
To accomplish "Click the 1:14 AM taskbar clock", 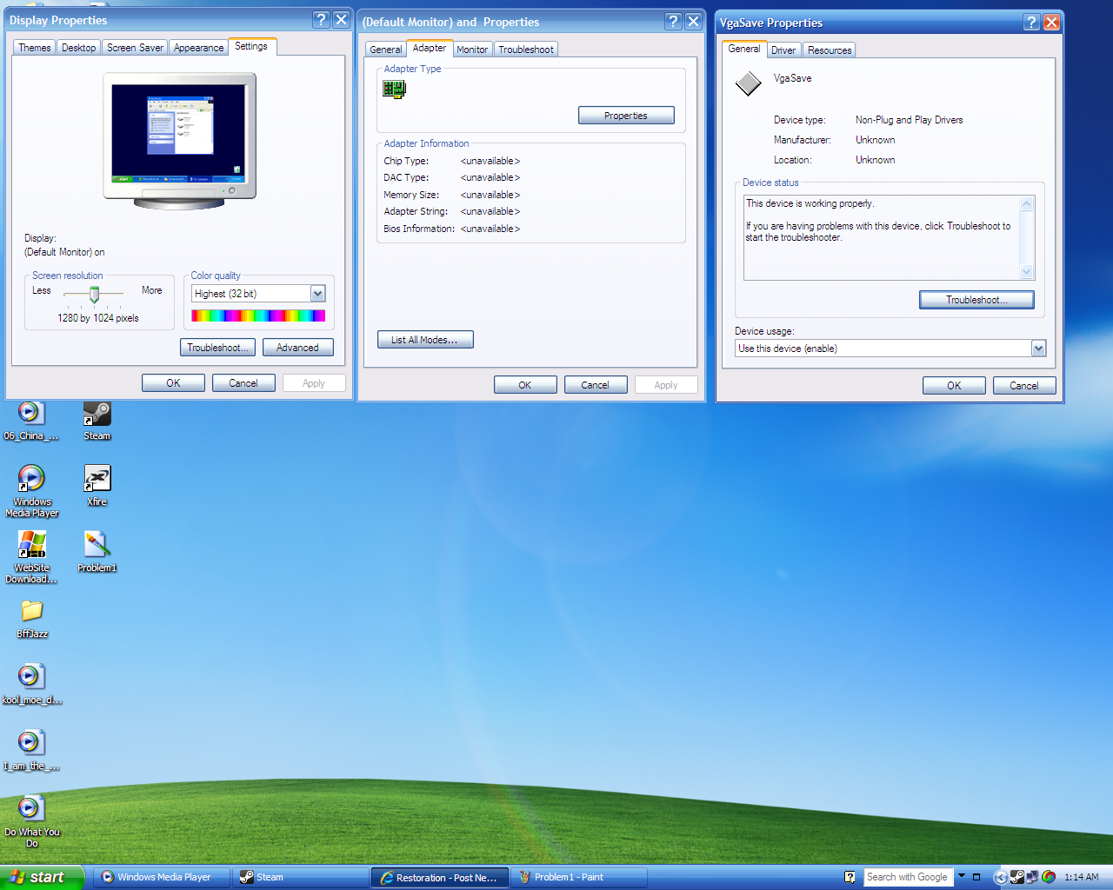I will (1082, 877).
